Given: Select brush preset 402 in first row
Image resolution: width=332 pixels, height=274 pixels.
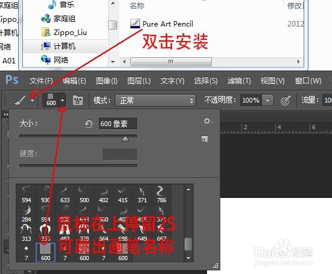Looking at the screenshot, I should tap(104, 194).
